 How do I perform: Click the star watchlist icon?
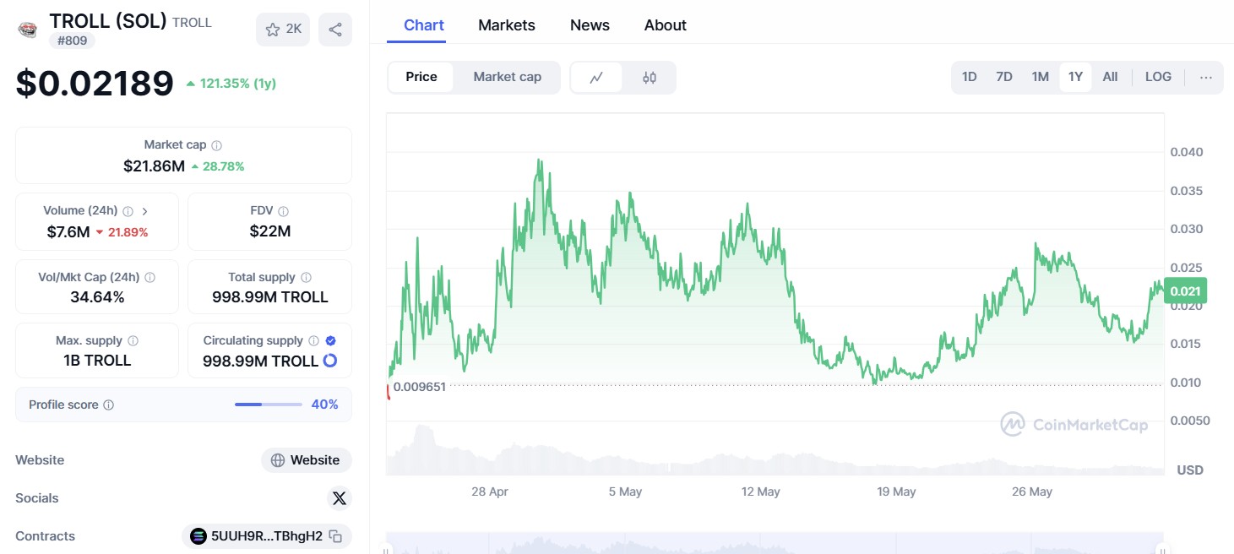(x=273, y=29)
